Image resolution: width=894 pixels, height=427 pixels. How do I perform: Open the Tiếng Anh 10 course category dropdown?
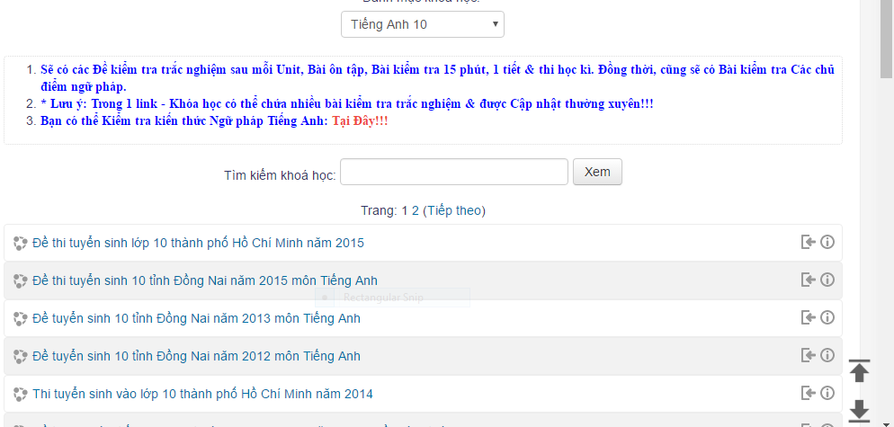click(423, 24)
